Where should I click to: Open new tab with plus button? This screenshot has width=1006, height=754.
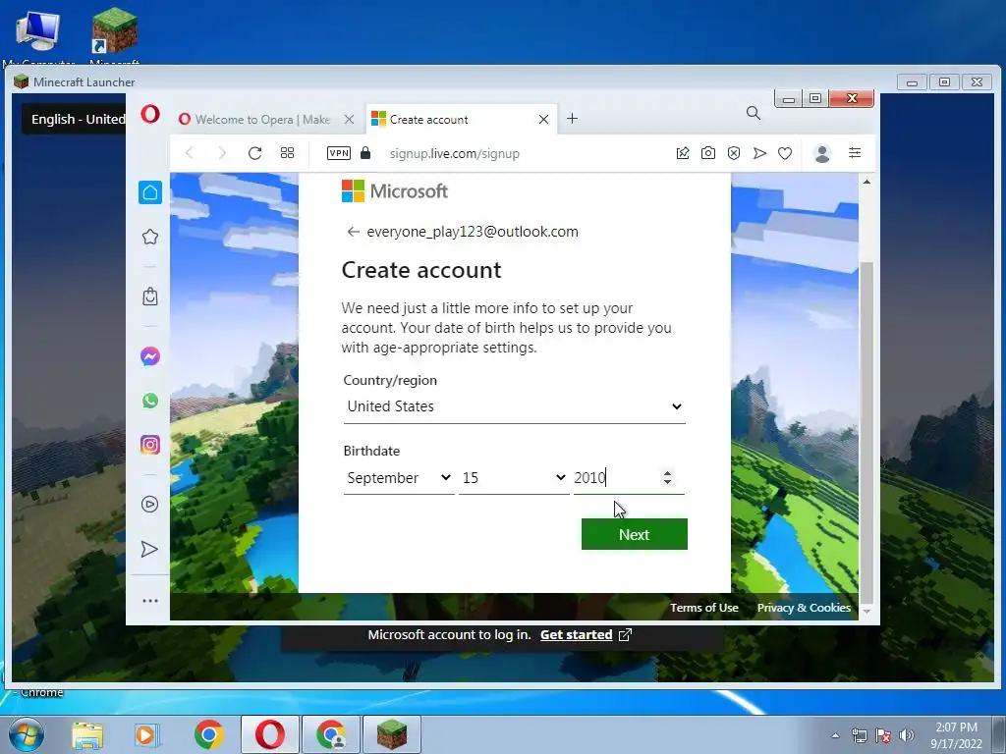pyautogui.click(x=573, y=119)
